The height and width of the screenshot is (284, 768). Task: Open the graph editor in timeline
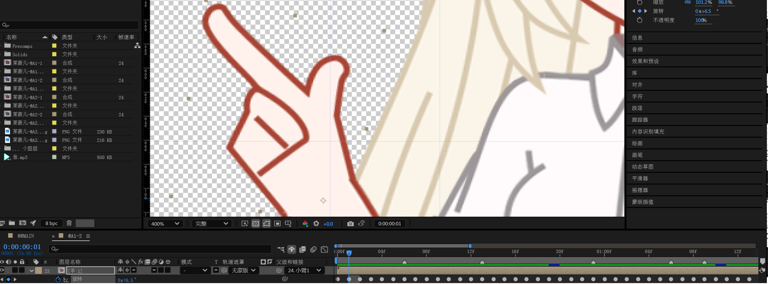click(324, 249)
